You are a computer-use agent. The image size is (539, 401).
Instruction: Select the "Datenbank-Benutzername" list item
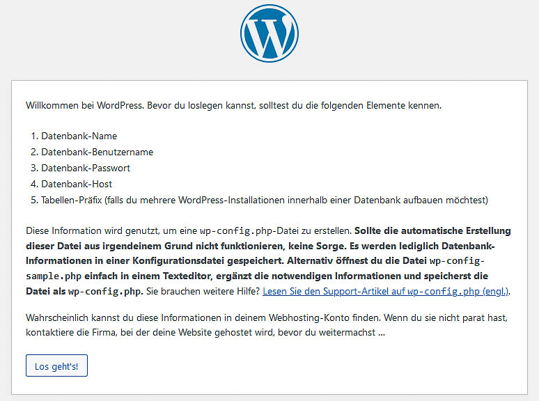click(97, 152)
